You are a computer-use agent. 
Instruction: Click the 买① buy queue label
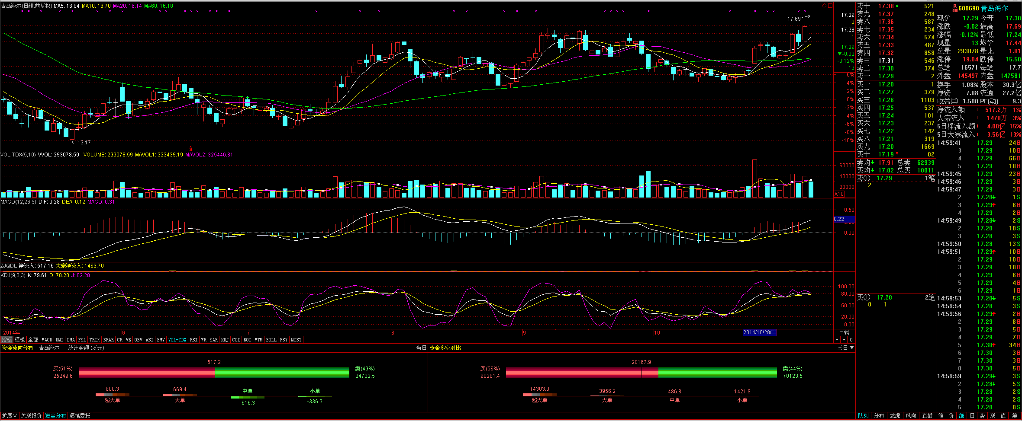point(864,297)
